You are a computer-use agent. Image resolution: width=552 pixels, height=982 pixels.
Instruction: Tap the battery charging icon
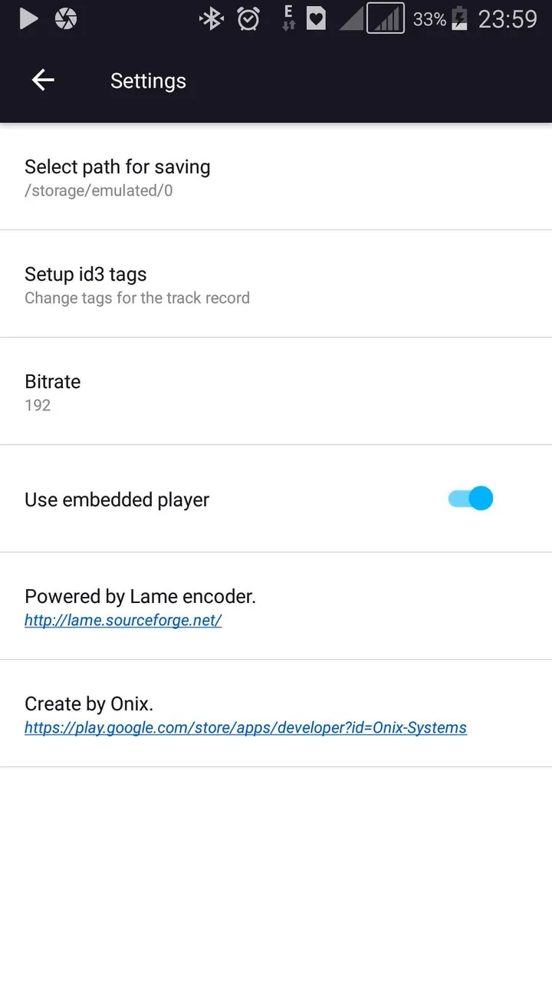click(x=459, y=18)
